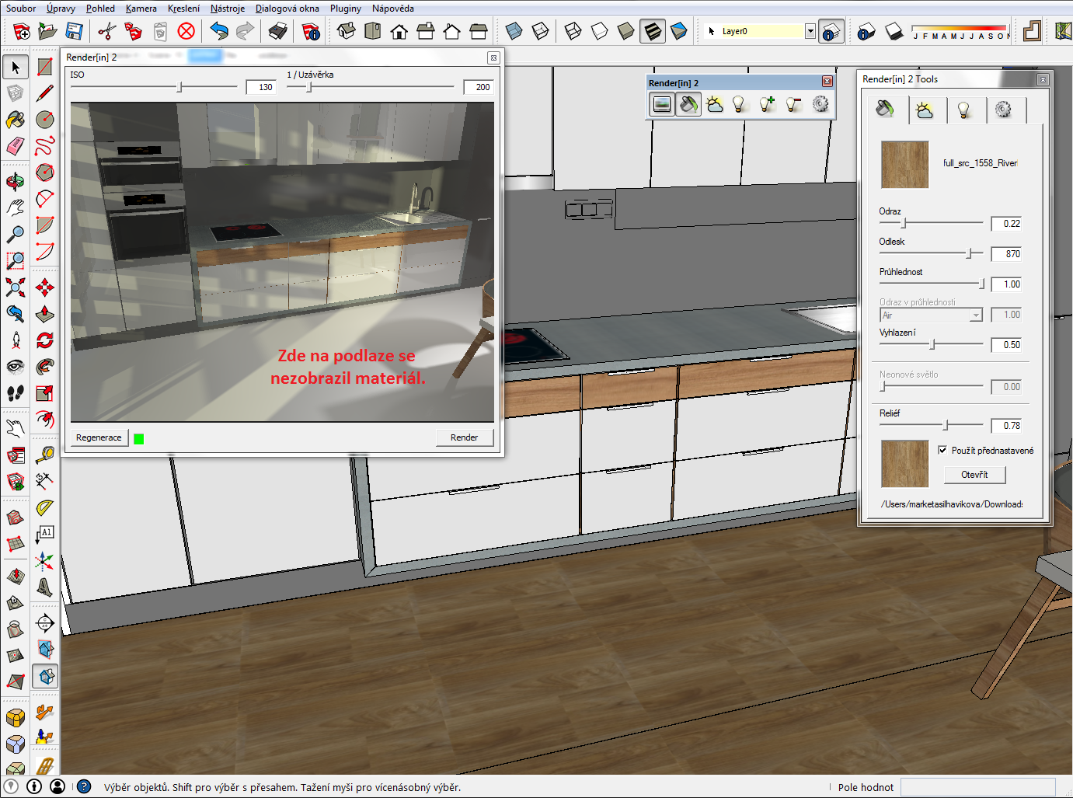Expand the Air refraction preset dropdown
The height and width of the screenshot is (798, 1073).
pyautogui.click(x=976, y=315)
